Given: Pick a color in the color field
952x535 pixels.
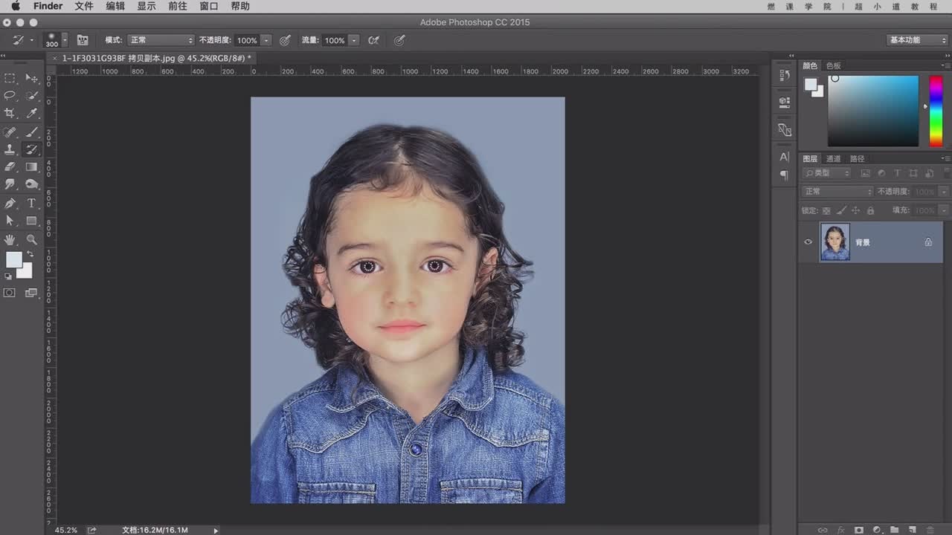Looking at the screenshot, I should (873, 111).
